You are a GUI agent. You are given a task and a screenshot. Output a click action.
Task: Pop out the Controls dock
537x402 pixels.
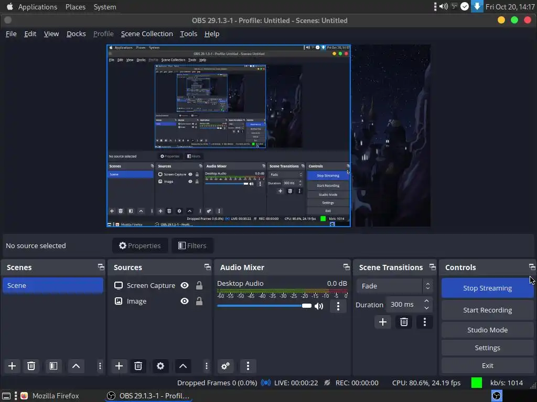pos(532,267)
